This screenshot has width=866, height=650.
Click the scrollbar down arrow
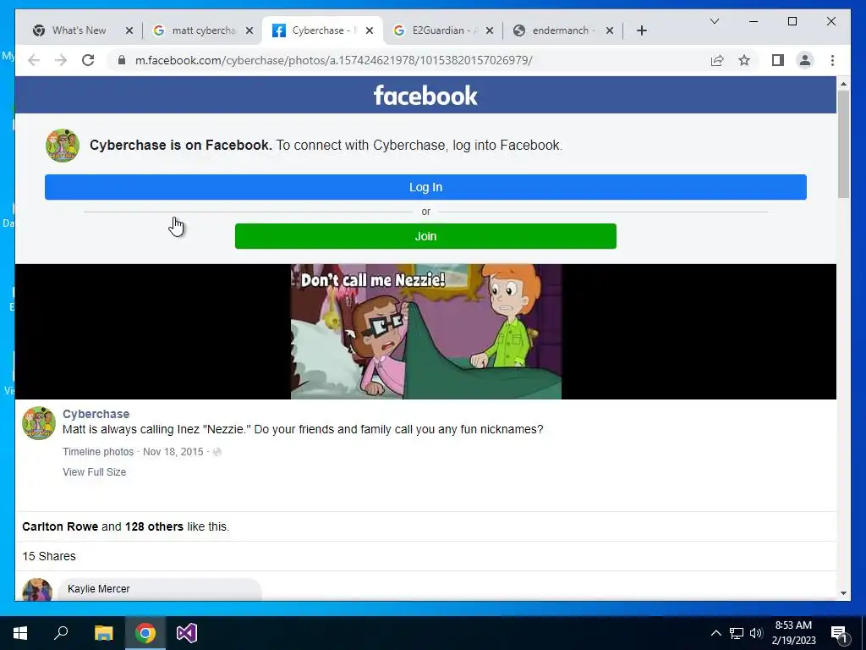pyautogui.click(x=843, y=593)
